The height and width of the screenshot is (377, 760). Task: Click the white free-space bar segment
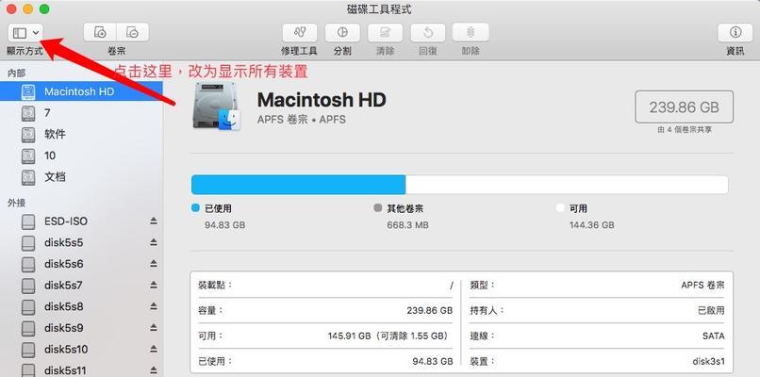tap(567, 185)
